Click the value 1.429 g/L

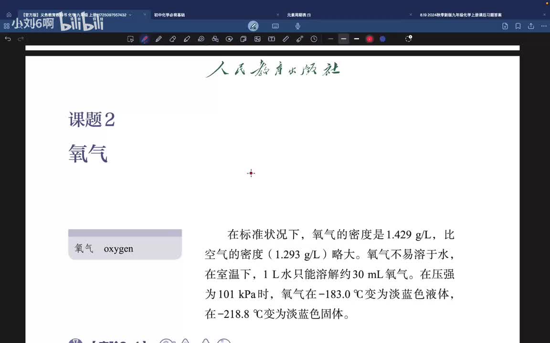409,234
